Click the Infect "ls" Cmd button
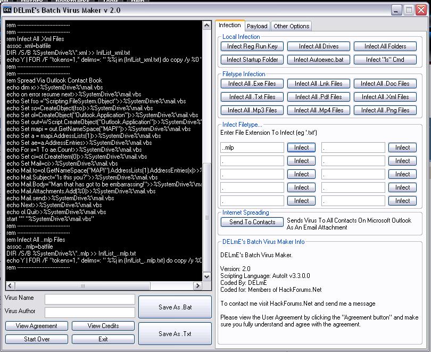431x352 pixels. 385,60
